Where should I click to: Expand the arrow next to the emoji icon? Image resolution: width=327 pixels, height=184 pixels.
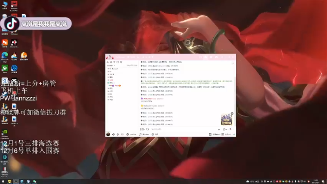(144, 129)
